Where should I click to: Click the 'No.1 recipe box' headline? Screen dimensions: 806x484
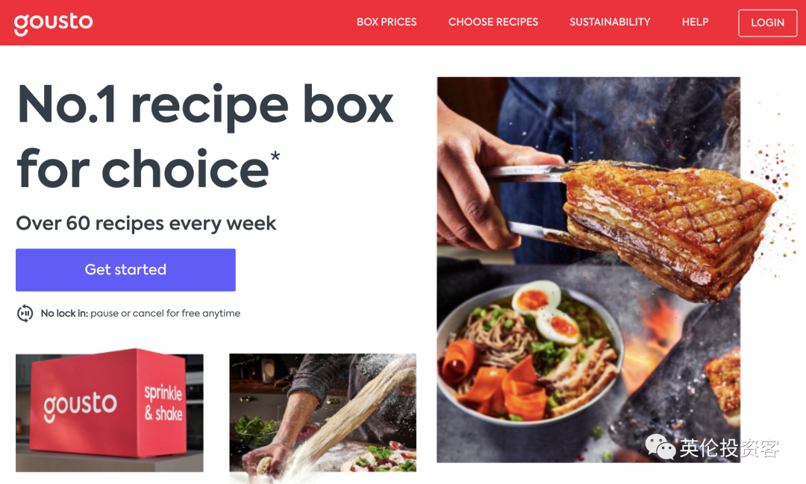pyautogui.click(x=206, y=105)
